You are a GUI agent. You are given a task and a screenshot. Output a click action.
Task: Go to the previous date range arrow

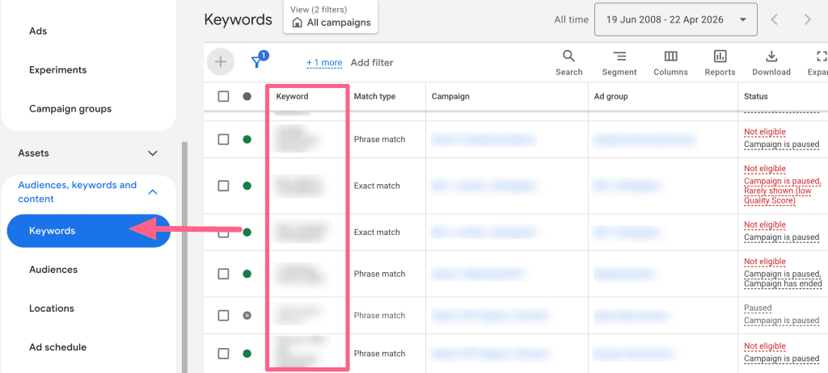click(x=775, y=20)
